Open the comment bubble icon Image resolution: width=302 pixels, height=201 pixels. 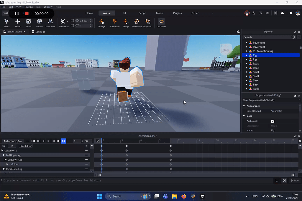(260, 13)
